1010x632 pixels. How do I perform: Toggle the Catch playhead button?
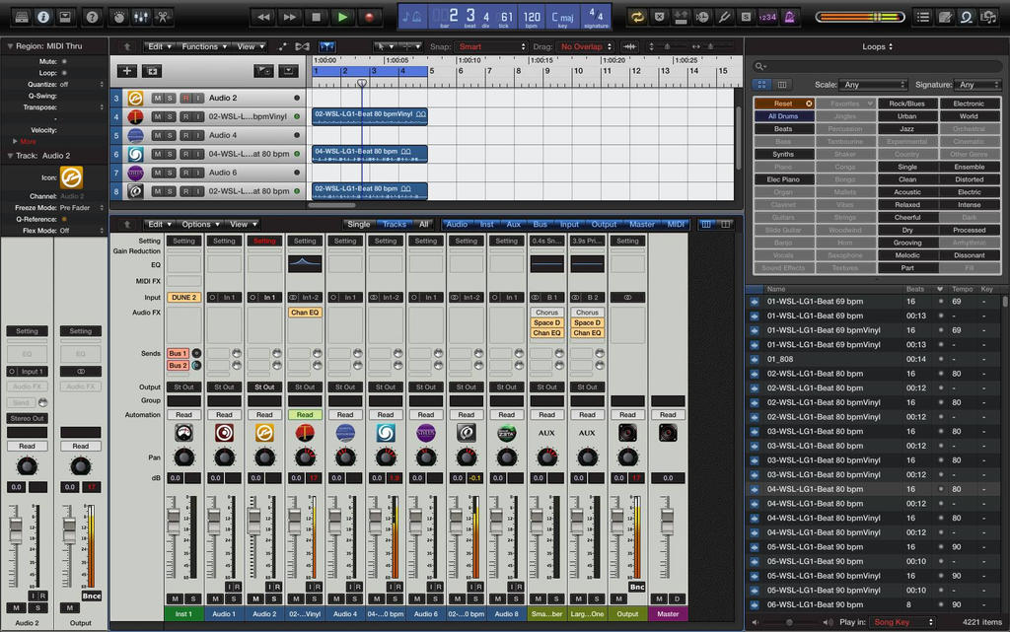[327, 46]
